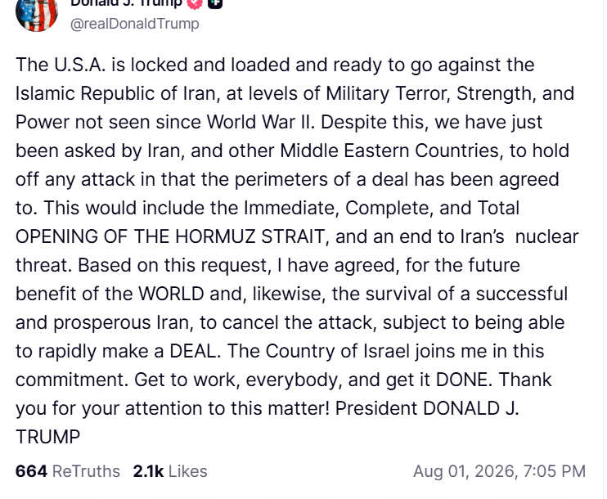
Task: Open the Aug 01, 2026 timestamp link
Action: [499, 471]
